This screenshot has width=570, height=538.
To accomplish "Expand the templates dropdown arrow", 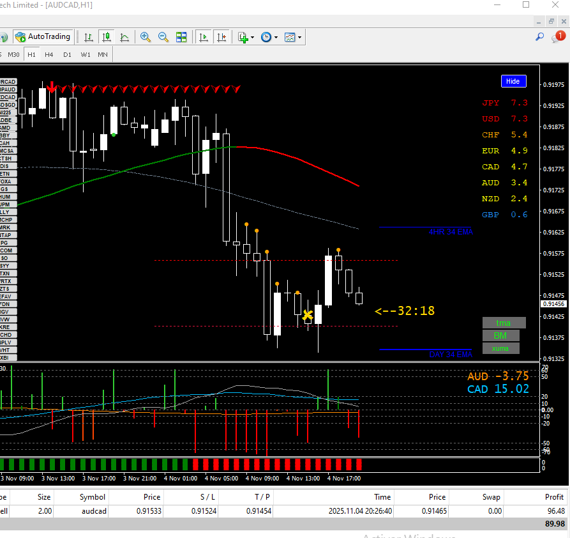I will (299, 37).
